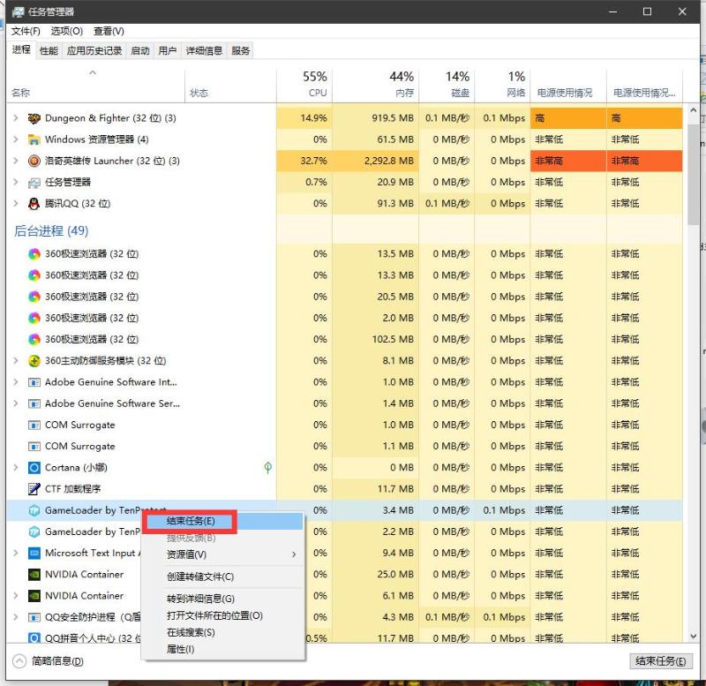
Task: Click the Dungeon & Fighter process icon
Action: (34, 117)
